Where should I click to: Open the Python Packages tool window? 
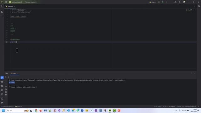2,86
